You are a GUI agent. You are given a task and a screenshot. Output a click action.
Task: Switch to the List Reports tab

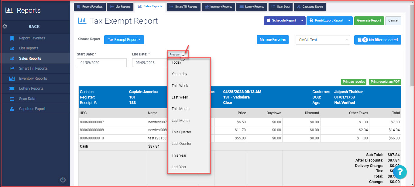tap(120, 7)
